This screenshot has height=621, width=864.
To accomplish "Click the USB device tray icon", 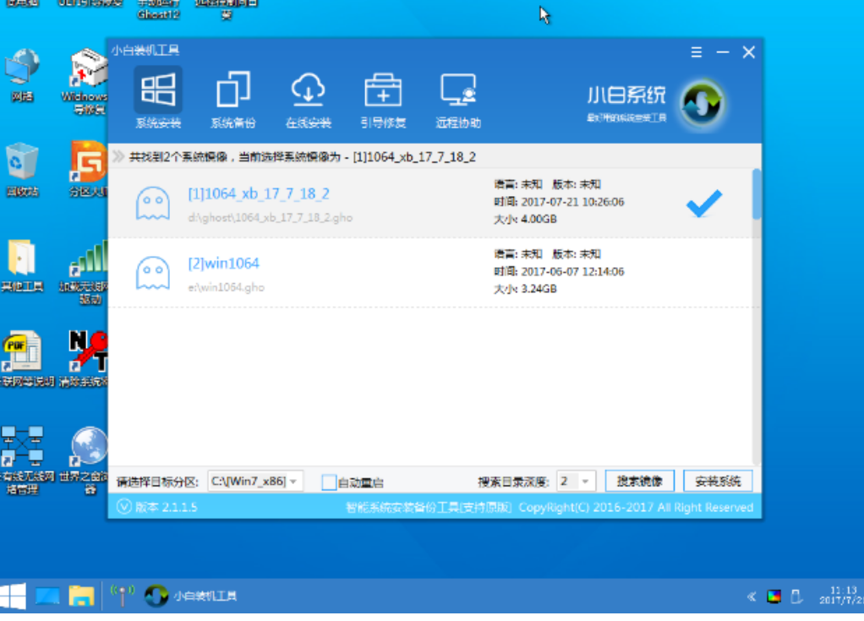I will (796, 596).
